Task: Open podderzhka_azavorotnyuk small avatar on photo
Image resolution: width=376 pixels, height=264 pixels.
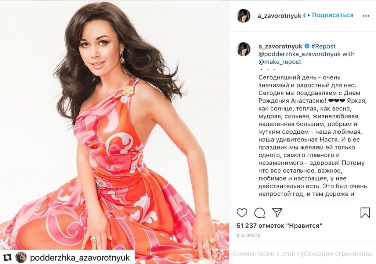Action: point(21,257)
